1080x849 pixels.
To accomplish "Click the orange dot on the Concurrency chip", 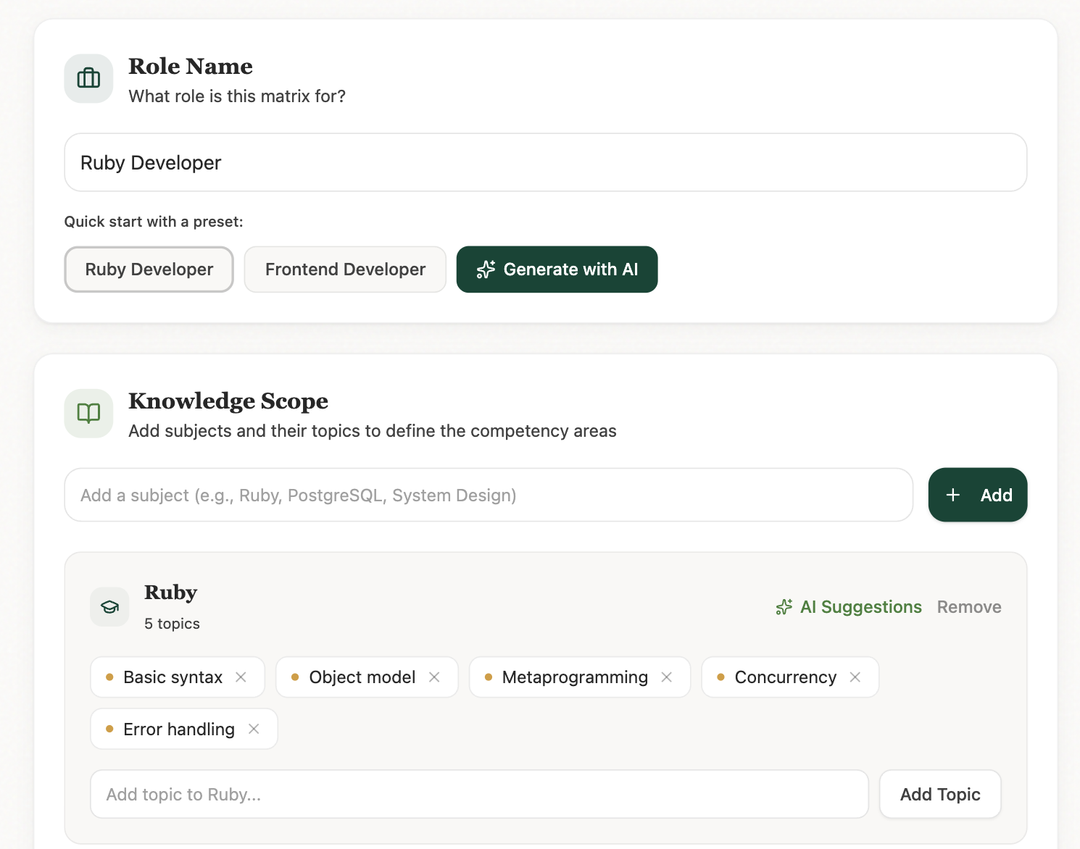I will 720,677.
